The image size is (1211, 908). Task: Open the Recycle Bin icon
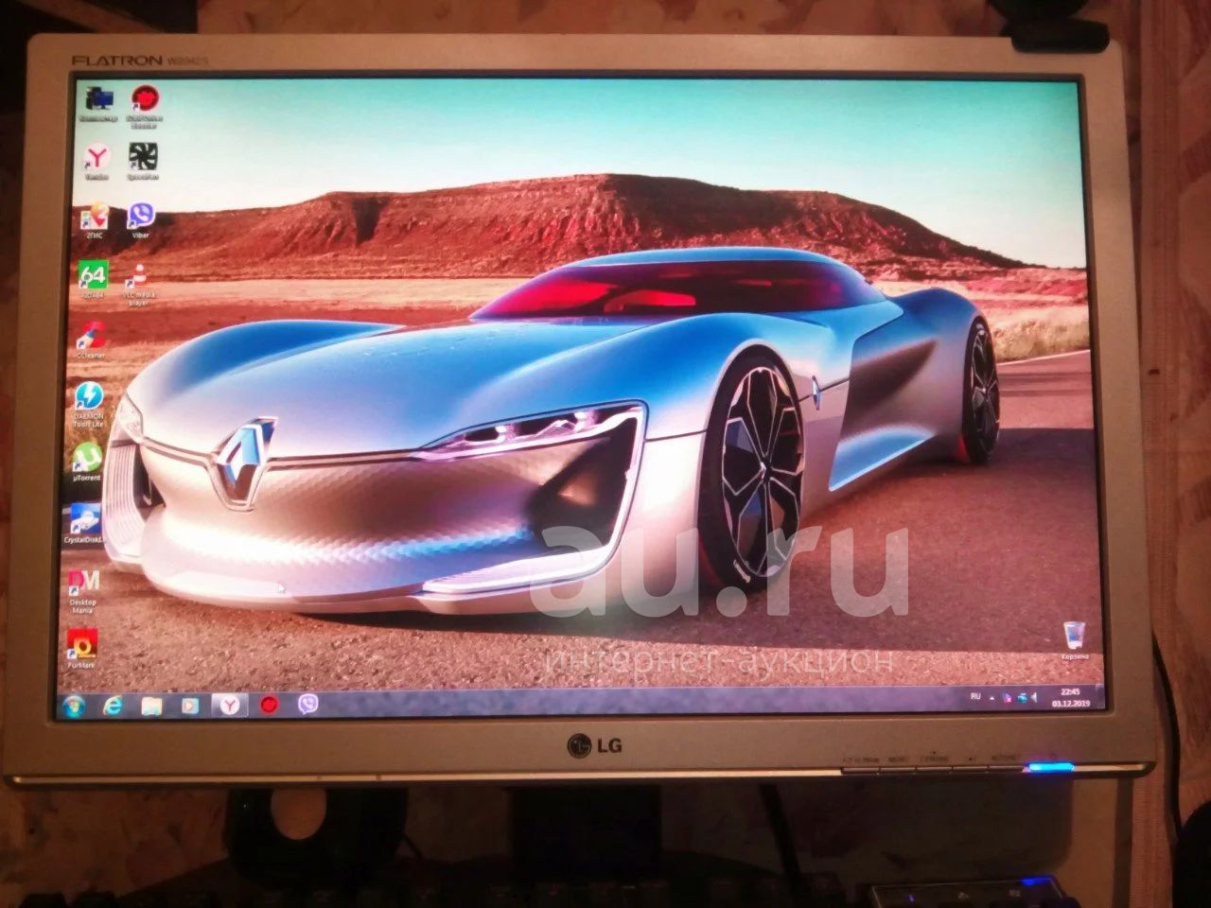tap(1074, 640)
